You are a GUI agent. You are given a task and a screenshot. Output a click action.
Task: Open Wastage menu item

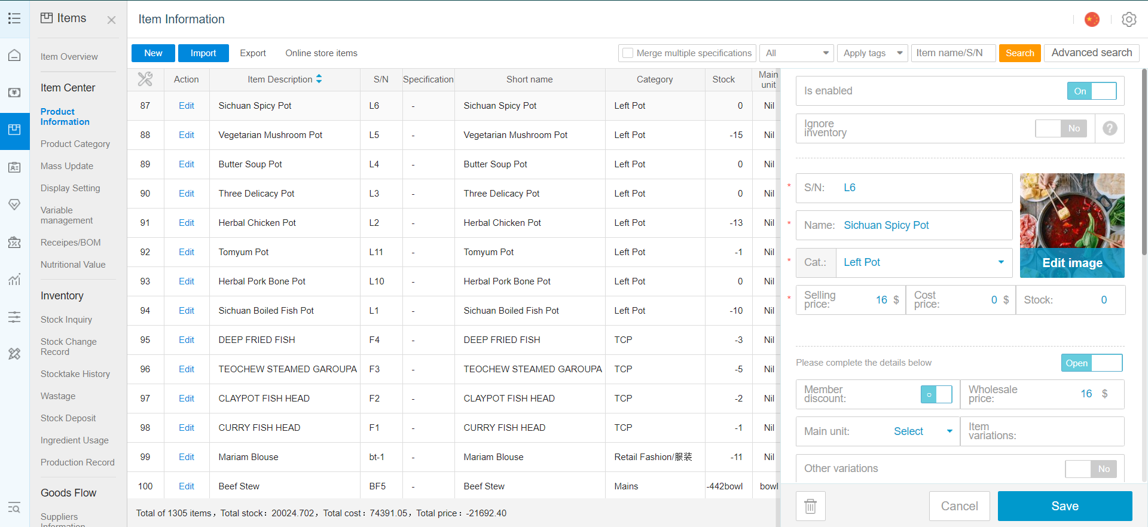(x=58, y=396)
